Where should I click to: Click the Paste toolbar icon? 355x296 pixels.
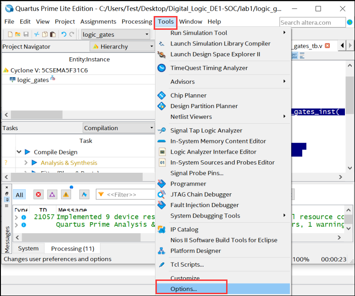pyautogui.click(x=53, y=34)
